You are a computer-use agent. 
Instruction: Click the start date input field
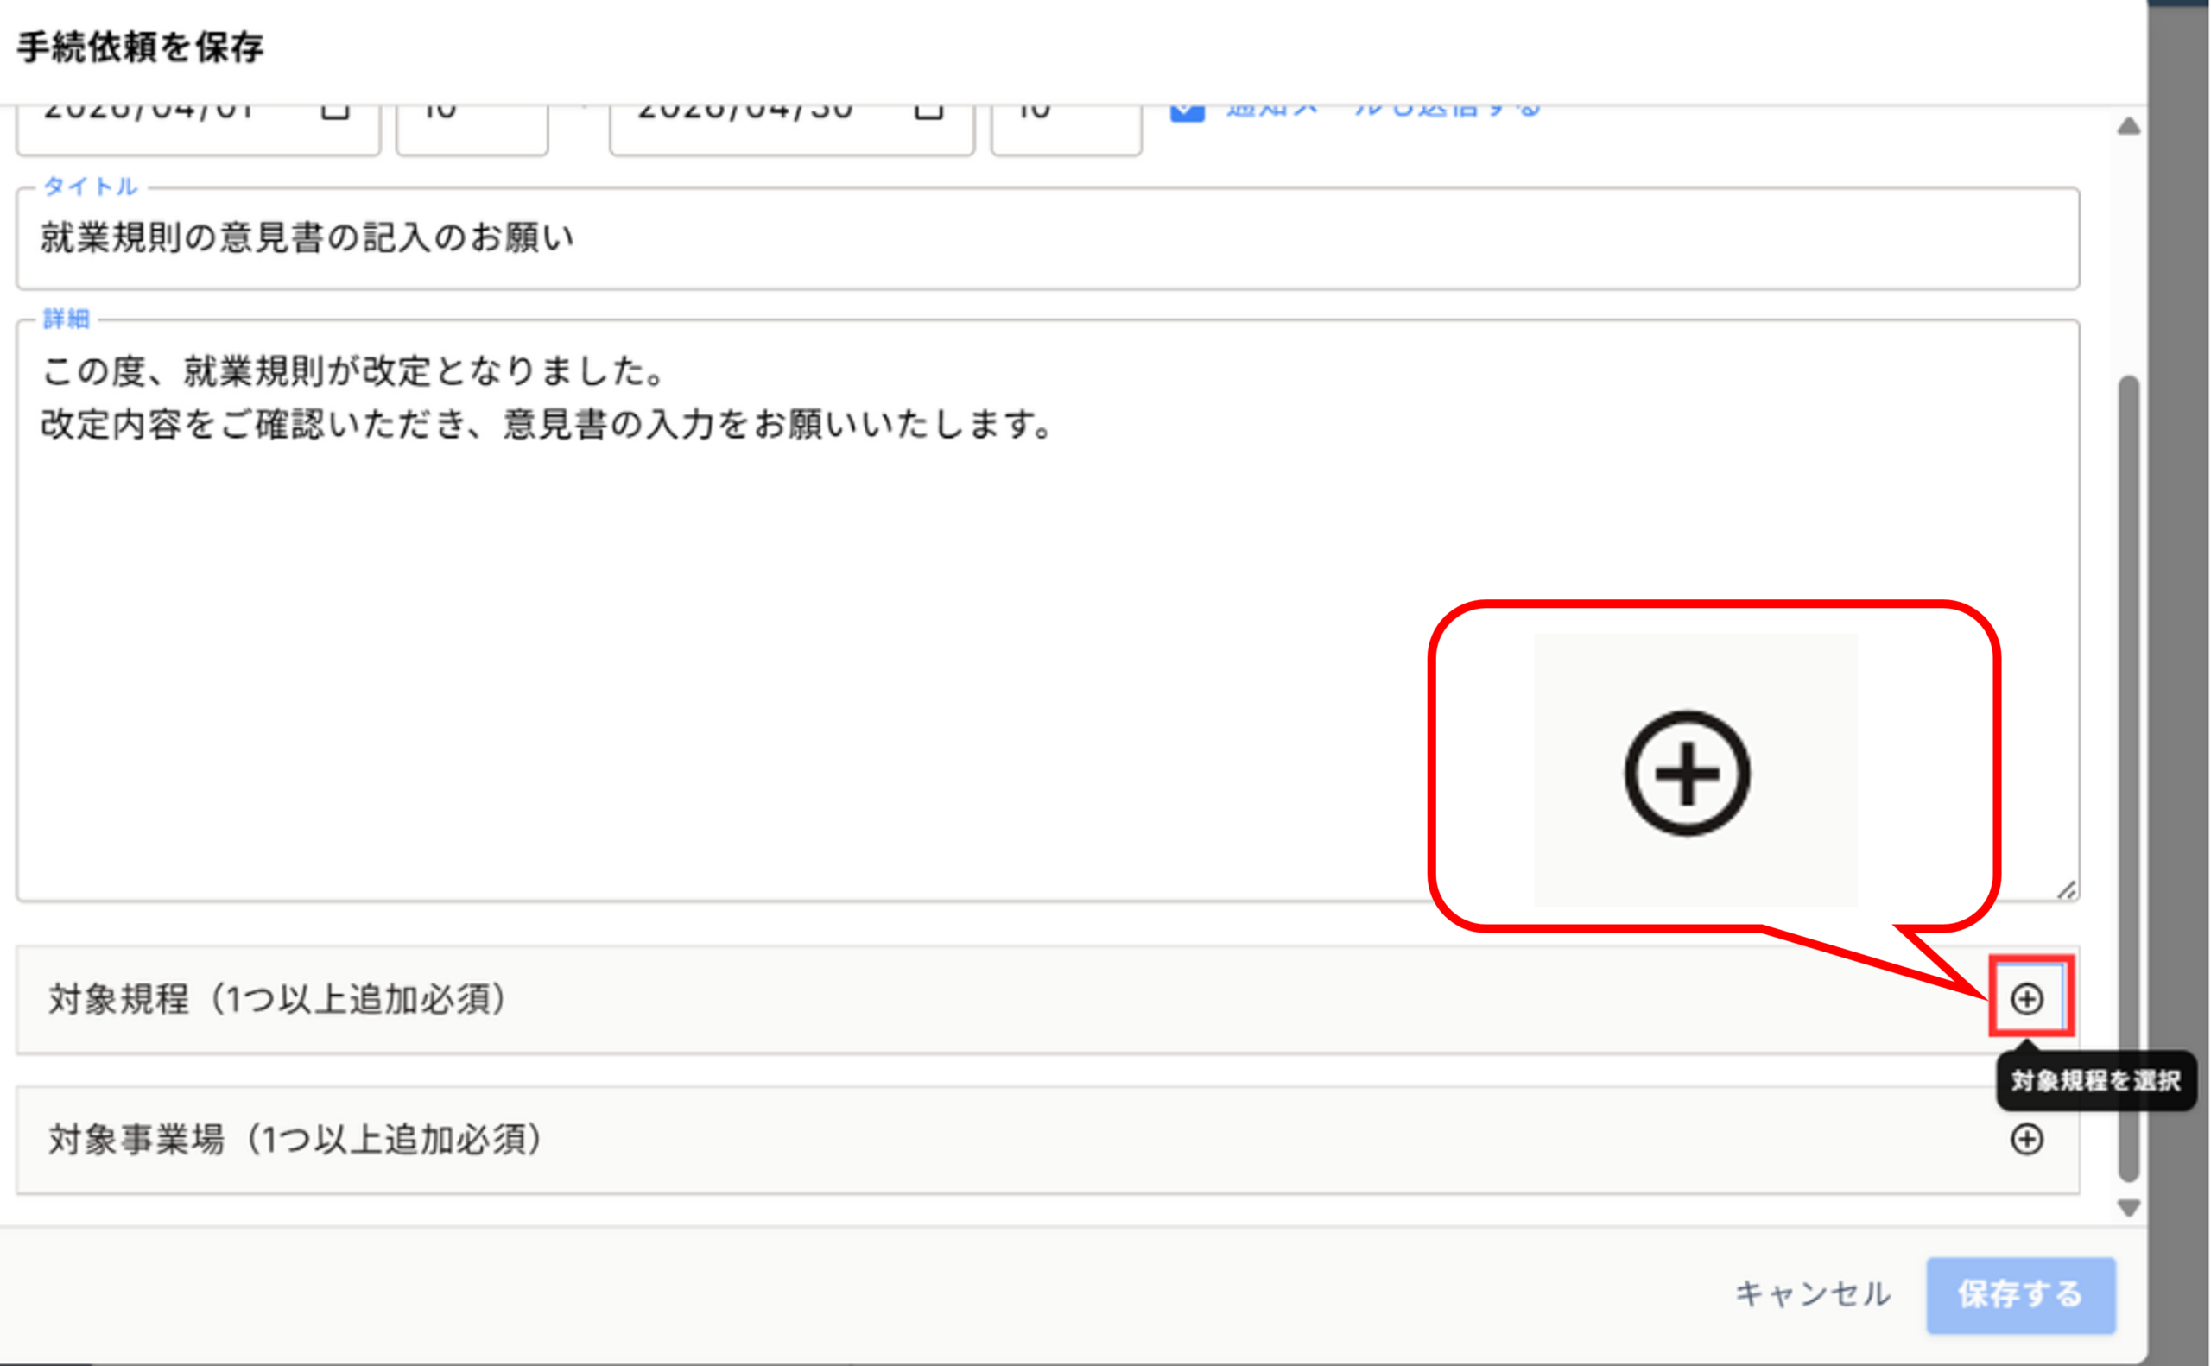pos(162,122)
